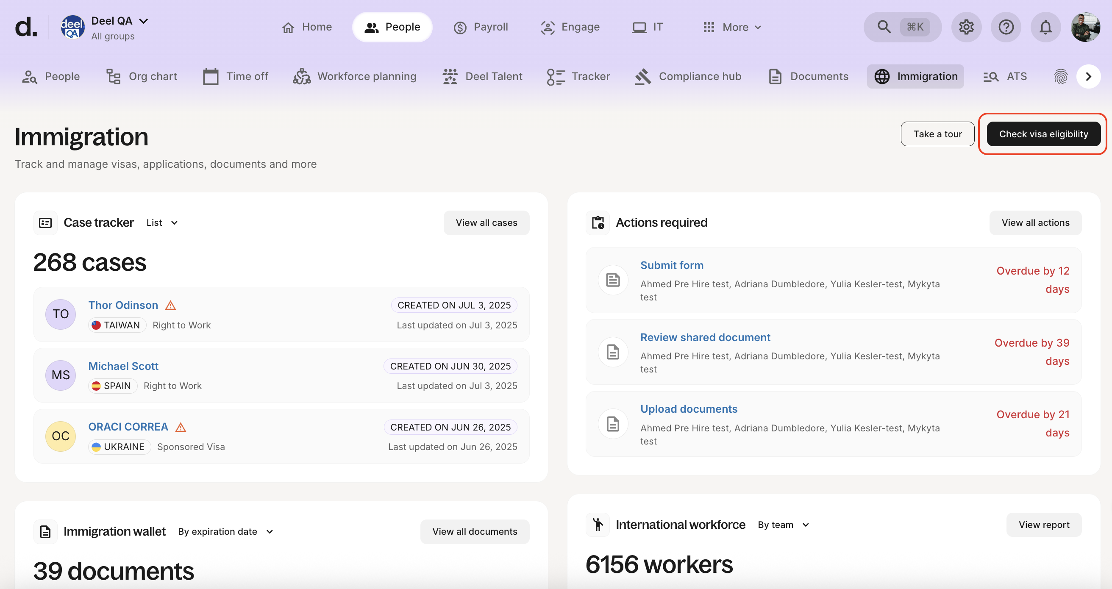Click the fingerprint icon in sub-navigation

coord(1060,76)
